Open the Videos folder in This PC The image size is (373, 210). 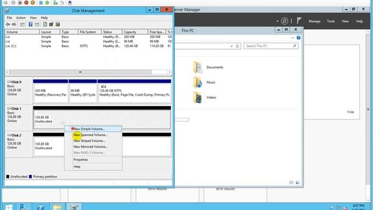pyautogui.click(x=205, y=97)
